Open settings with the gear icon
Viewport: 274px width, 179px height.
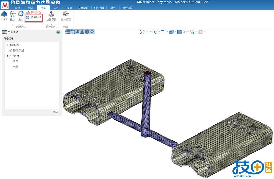pos(33,2)
